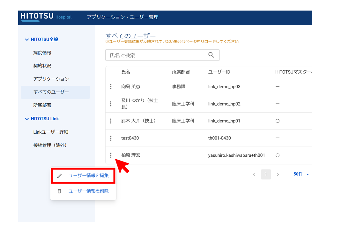Open row menu for 鈴木 大介
Screen dimensions: 341x229
coord(111,121)
